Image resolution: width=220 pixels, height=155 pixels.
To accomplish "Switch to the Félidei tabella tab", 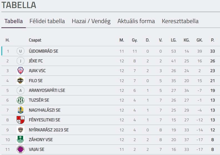I will pos(47,21).
